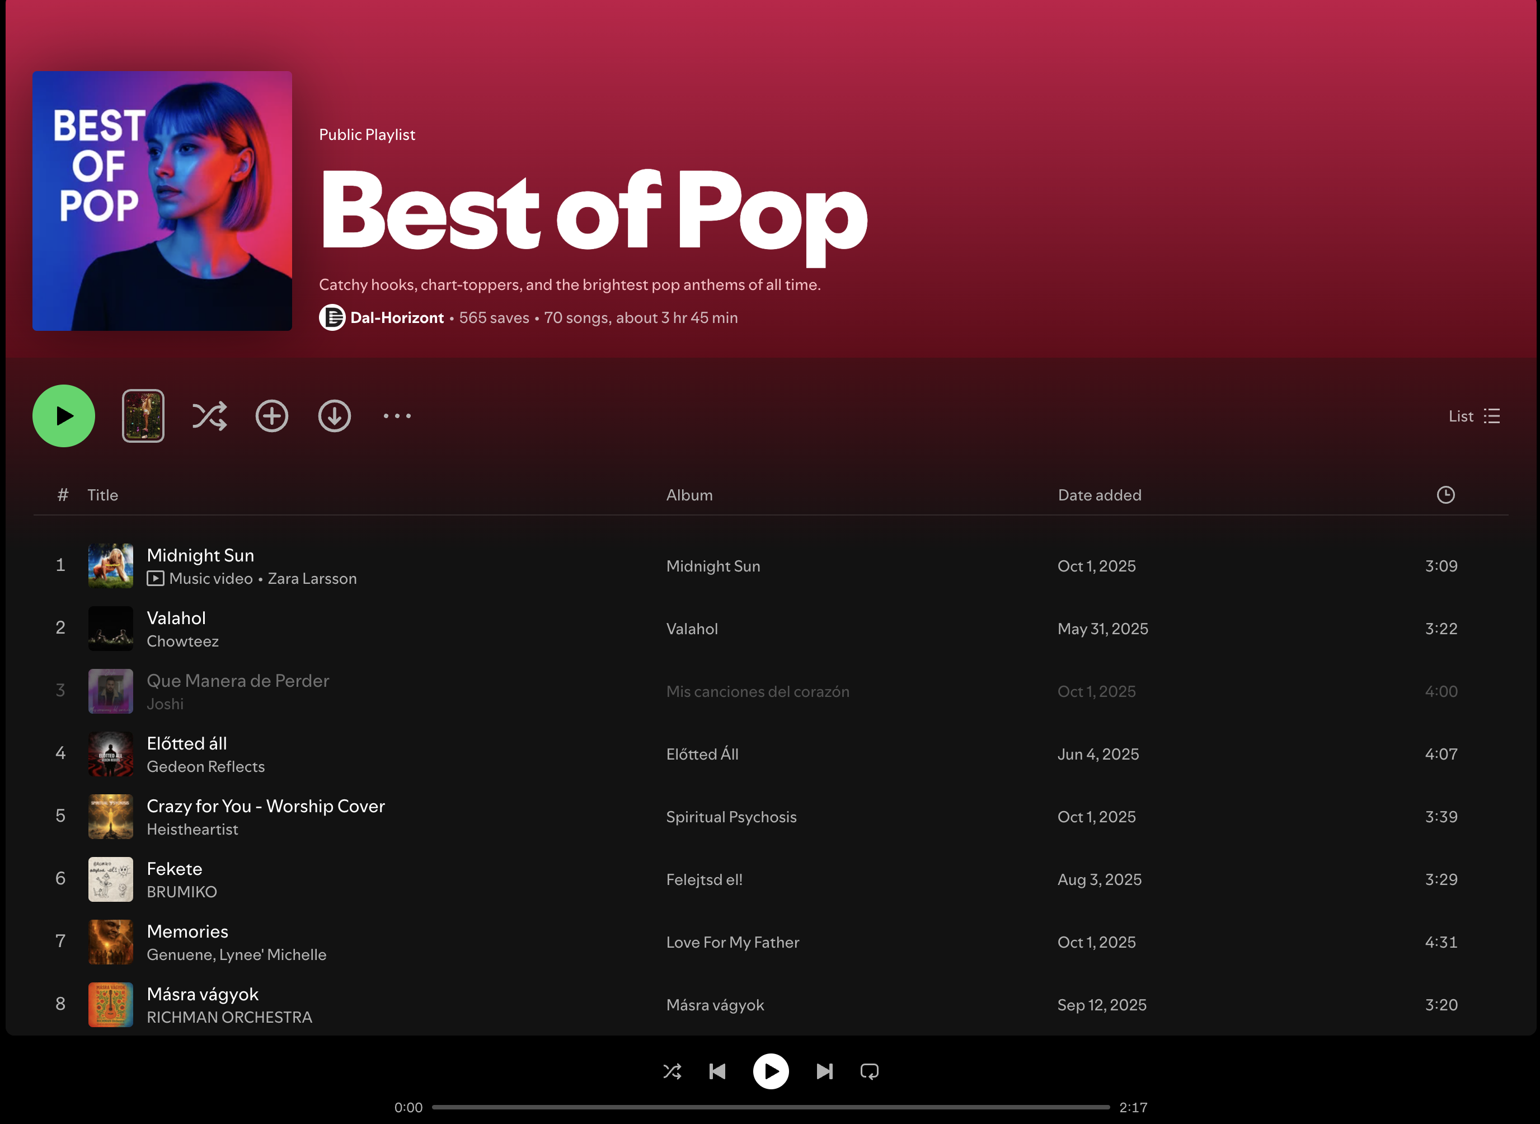The width and height of the screenshot is (1540, 1124).
Task: Skip to previous track in player bar
Action: pyautogui.click(x=717, y=1071)
